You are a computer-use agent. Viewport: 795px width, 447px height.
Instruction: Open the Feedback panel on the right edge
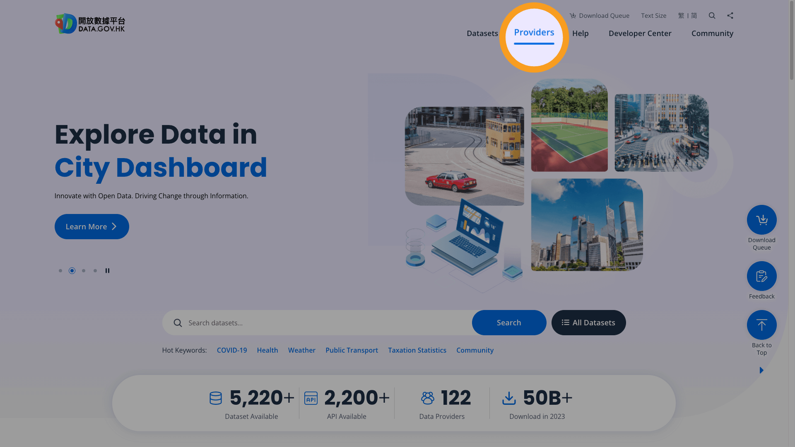pos(761,276)
